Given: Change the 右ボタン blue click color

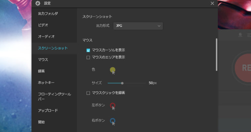Looking at the screenshot, I should [x=113, y=121].
